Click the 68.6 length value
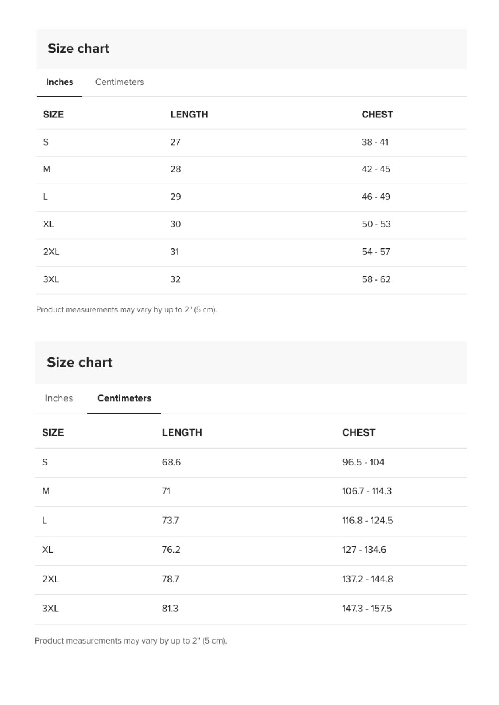 (x=171, y=462)
